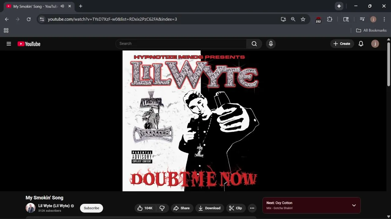Dislike the video with thumbs down

pyautogui.click(x=162, y=208)
